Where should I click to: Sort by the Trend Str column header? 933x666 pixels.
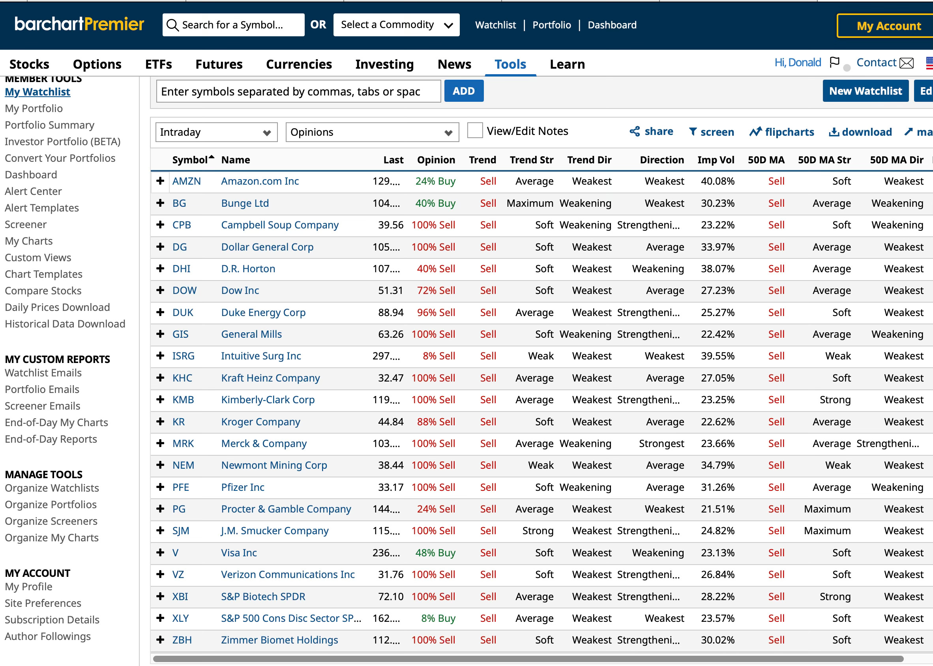tap(532, 160)
